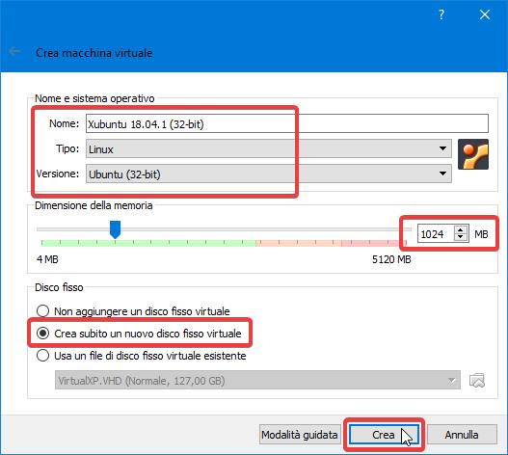Click the Crea button

pos(384,435)
